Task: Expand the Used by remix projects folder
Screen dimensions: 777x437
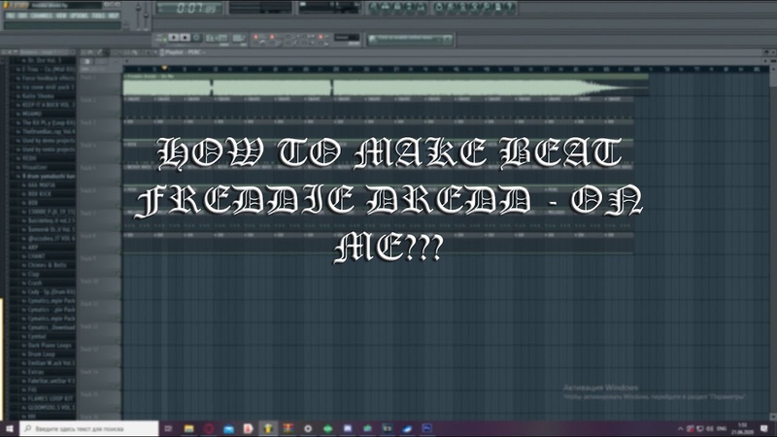Action: pos(45,150)
